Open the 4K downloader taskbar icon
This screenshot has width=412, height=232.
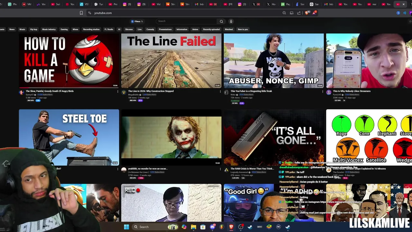278,227
